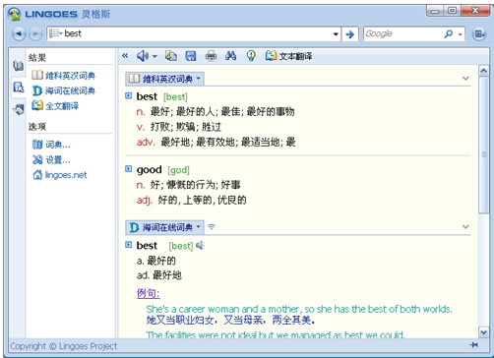Screen dimensions: 494x358
Task: Select the index search sidebar tab
Action: (x=19, y=88)
